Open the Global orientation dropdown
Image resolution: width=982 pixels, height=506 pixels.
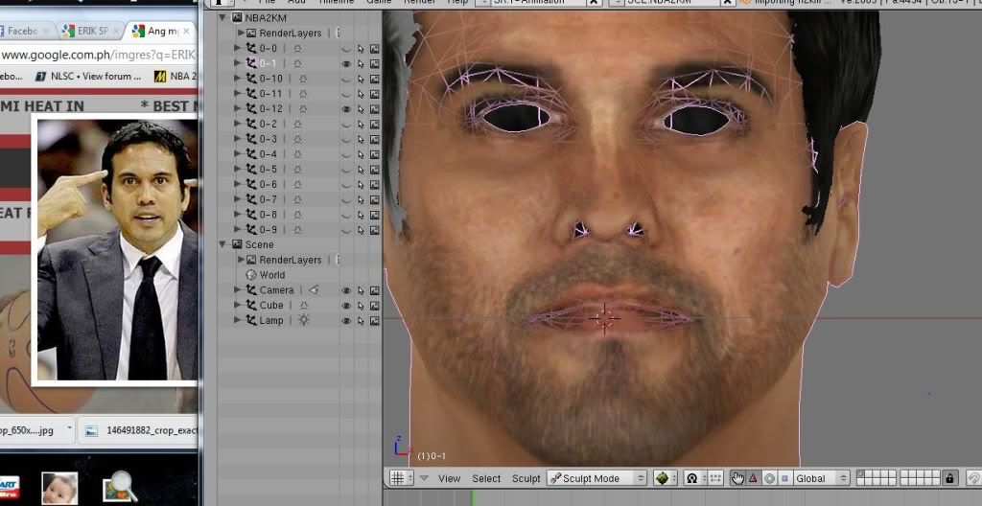pos(822,478)
